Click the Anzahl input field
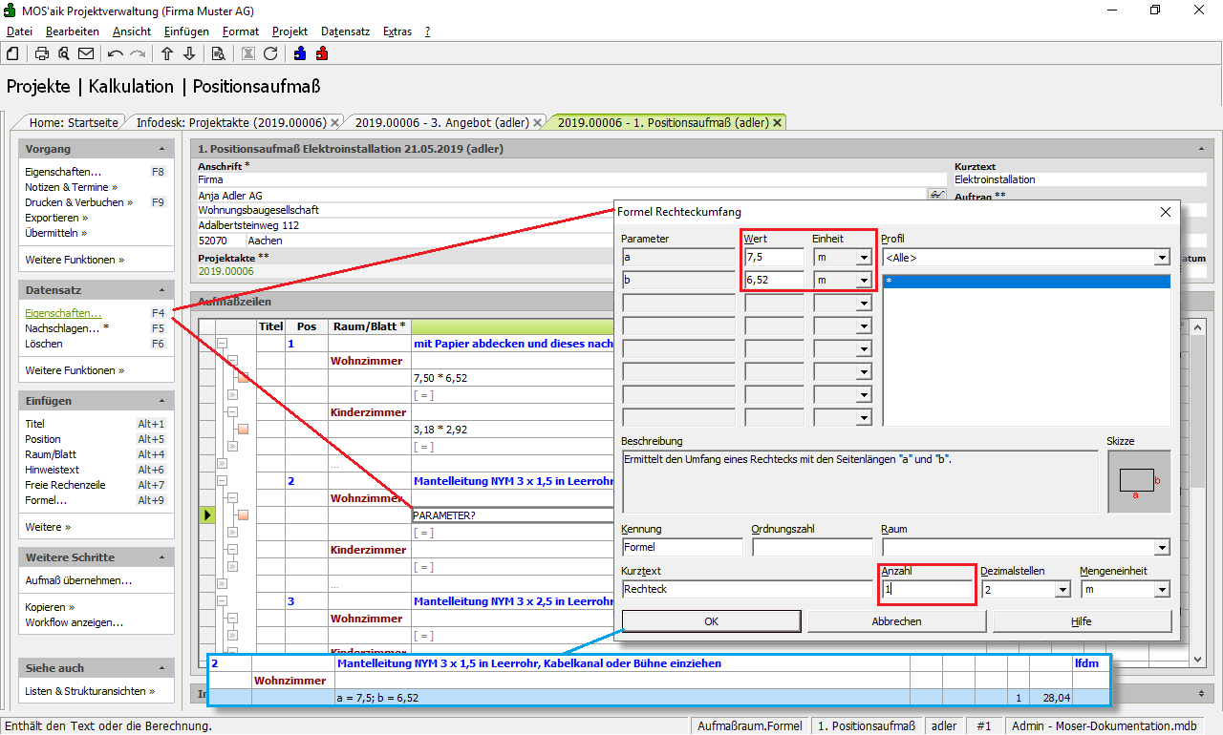The height and width of the screenshot is (735, 1223). (x=925, y=590)
